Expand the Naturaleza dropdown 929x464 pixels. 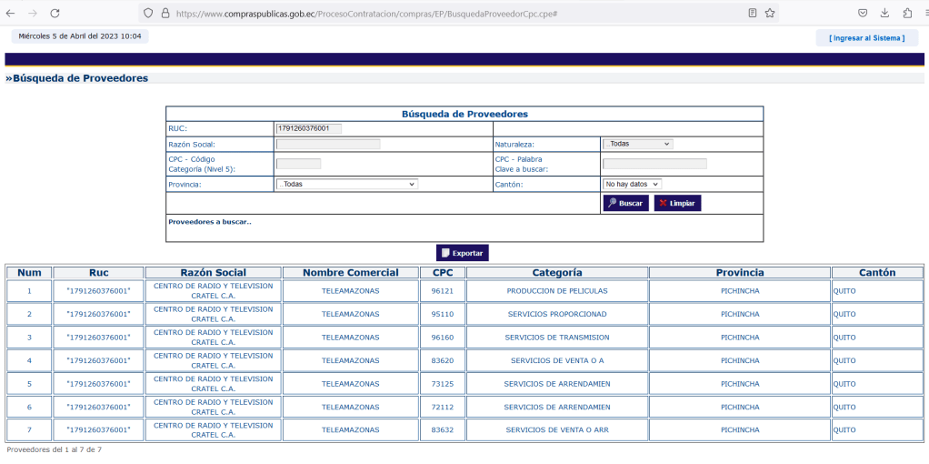coord(636,144)
